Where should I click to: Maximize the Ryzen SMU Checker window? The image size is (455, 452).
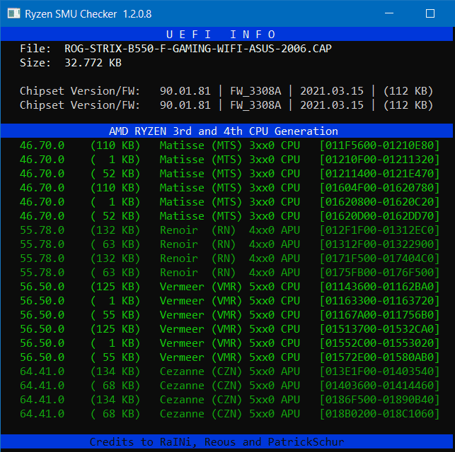click(x=430, y=13)
